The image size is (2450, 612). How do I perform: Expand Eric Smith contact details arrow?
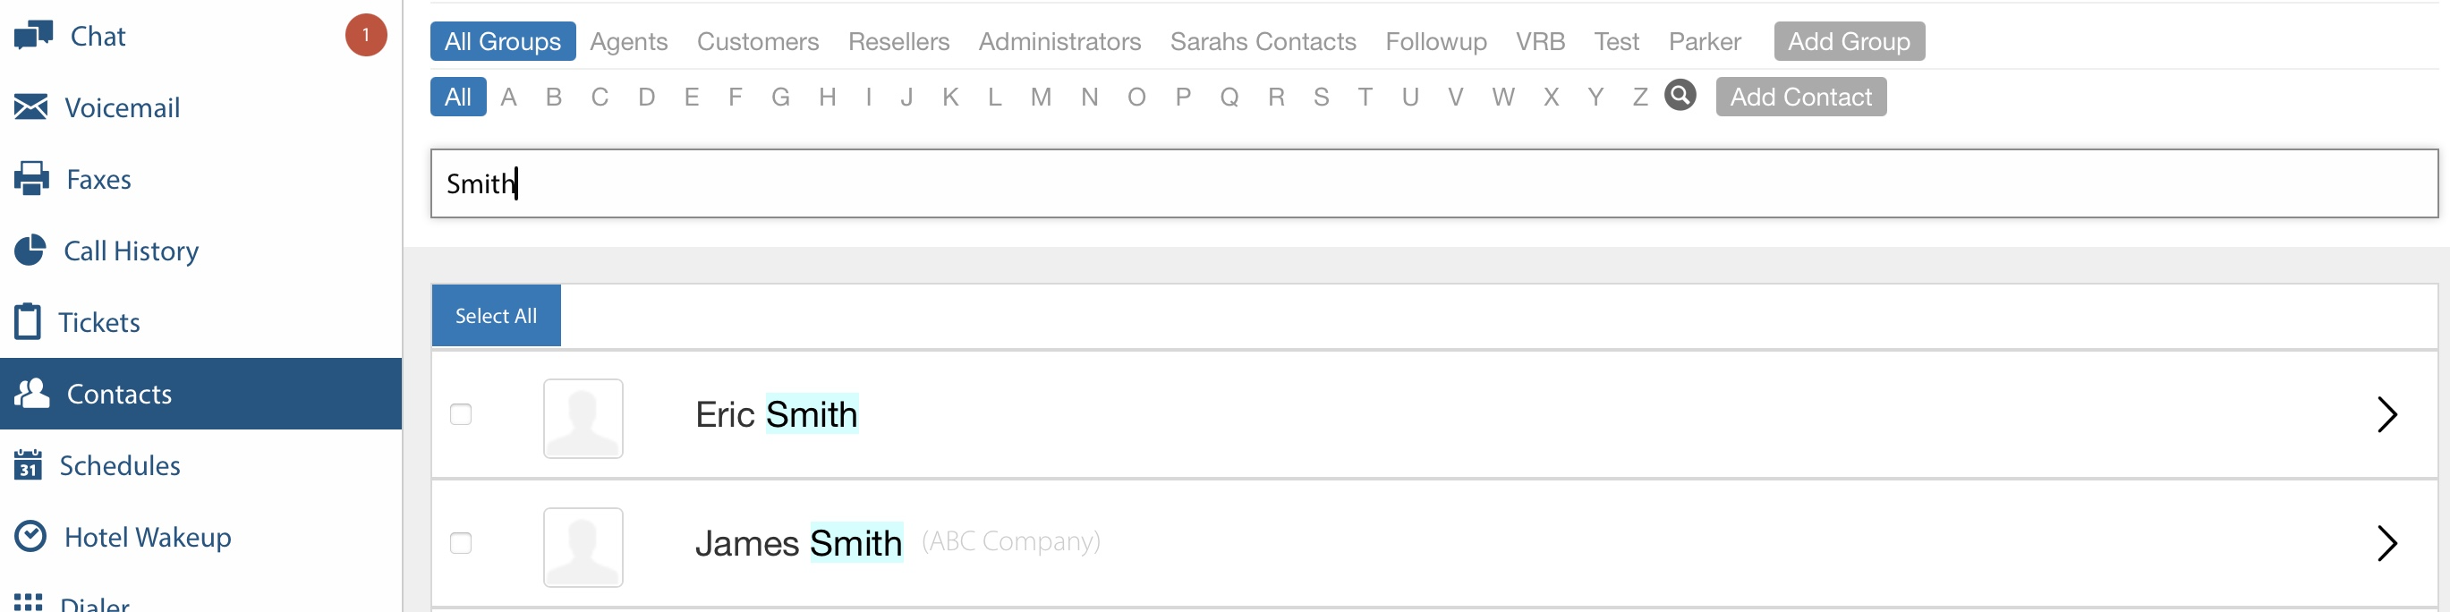tap(2386, 414)
